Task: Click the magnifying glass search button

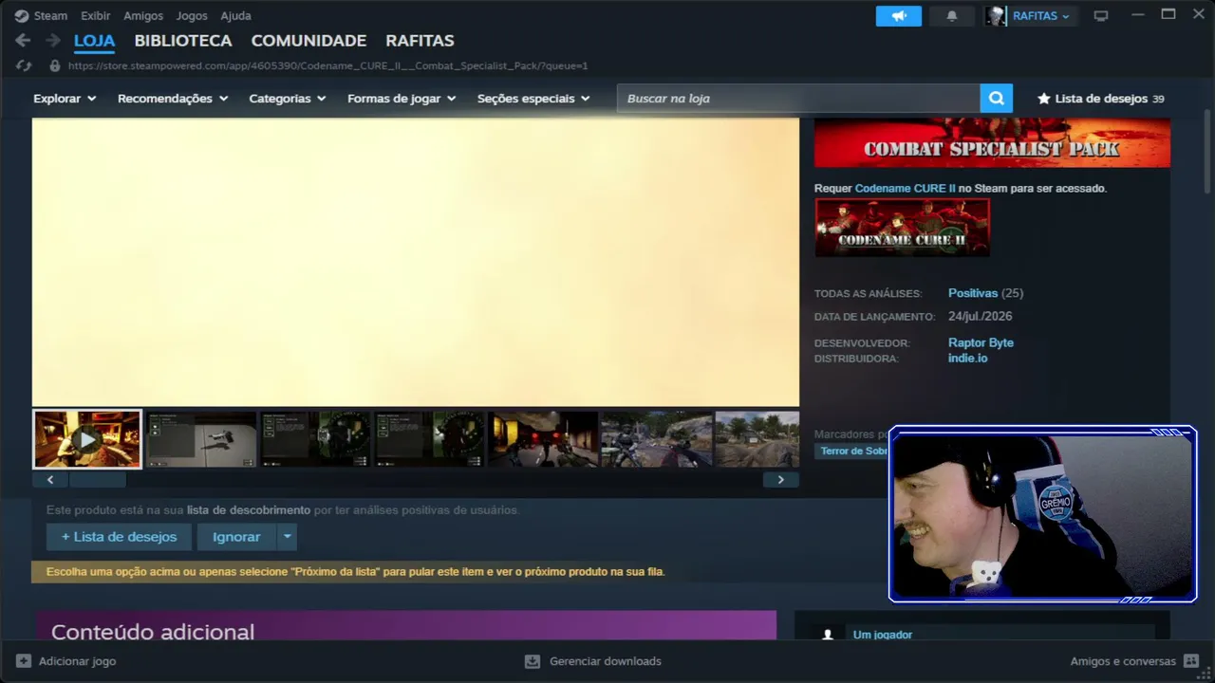Action: click(996, 99)
